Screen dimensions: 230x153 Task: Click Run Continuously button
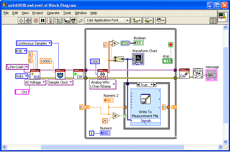(28, 20)
